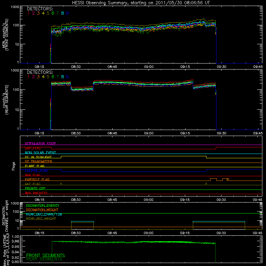Click detector 4 in the front segments legend

43,13
